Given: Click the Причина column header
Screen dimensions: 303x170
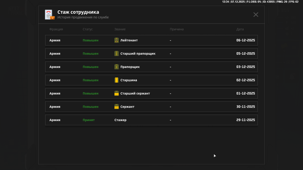Looking at the screenshot, I should click(x=176, y=29).
